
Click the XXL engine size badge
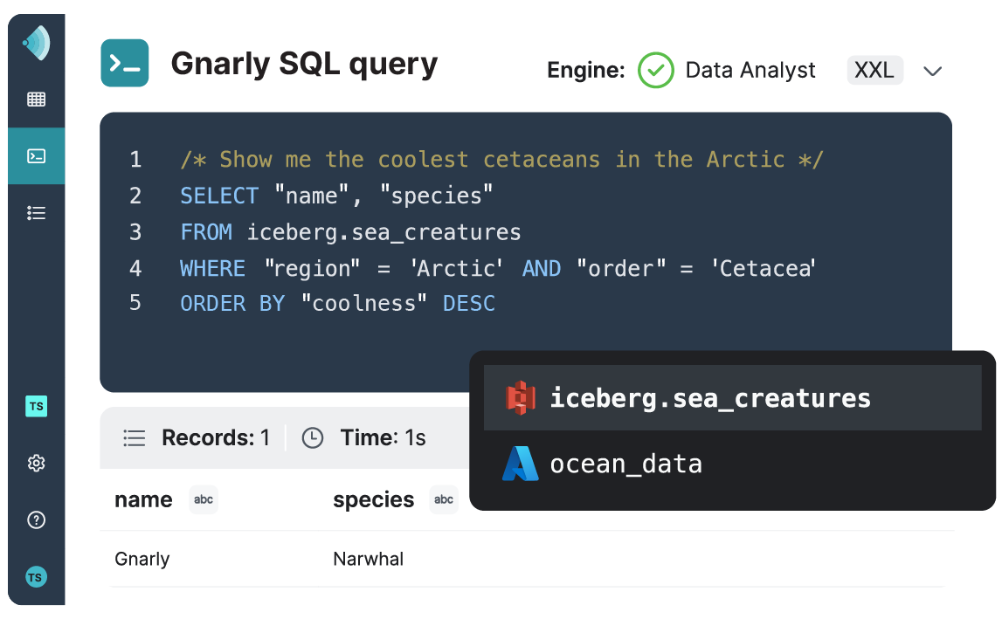click(x=874, y=70)
